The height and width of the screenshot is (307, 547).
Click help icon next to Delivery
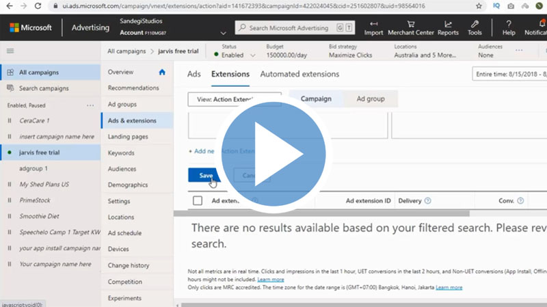(x=428, y=200)
